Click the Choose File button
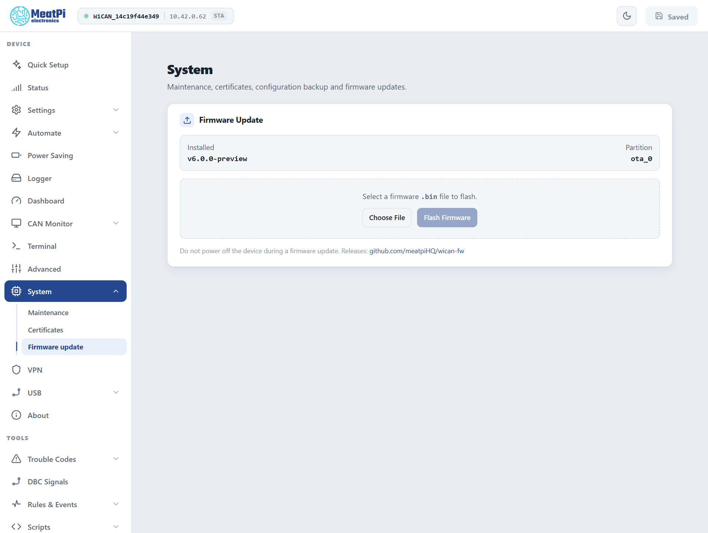The height and width of the screenshot is (533, 708). click(x=387, y=217)
